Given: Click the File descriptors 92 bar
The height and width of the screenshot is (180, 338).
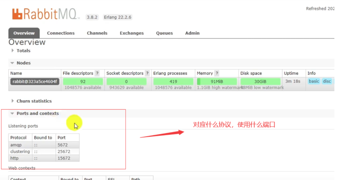Looking at the screenshot, I should point(83,82).
